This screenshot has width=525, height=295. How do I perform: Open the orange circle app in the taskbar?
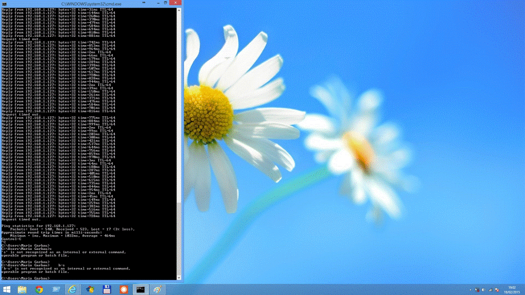pyautogui.click(x=123, y=289)
